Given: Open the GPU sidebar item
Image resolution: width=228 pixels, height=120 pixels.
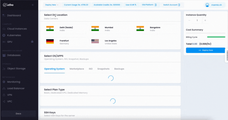Looking at the screenshot, I should coord(10,42).
